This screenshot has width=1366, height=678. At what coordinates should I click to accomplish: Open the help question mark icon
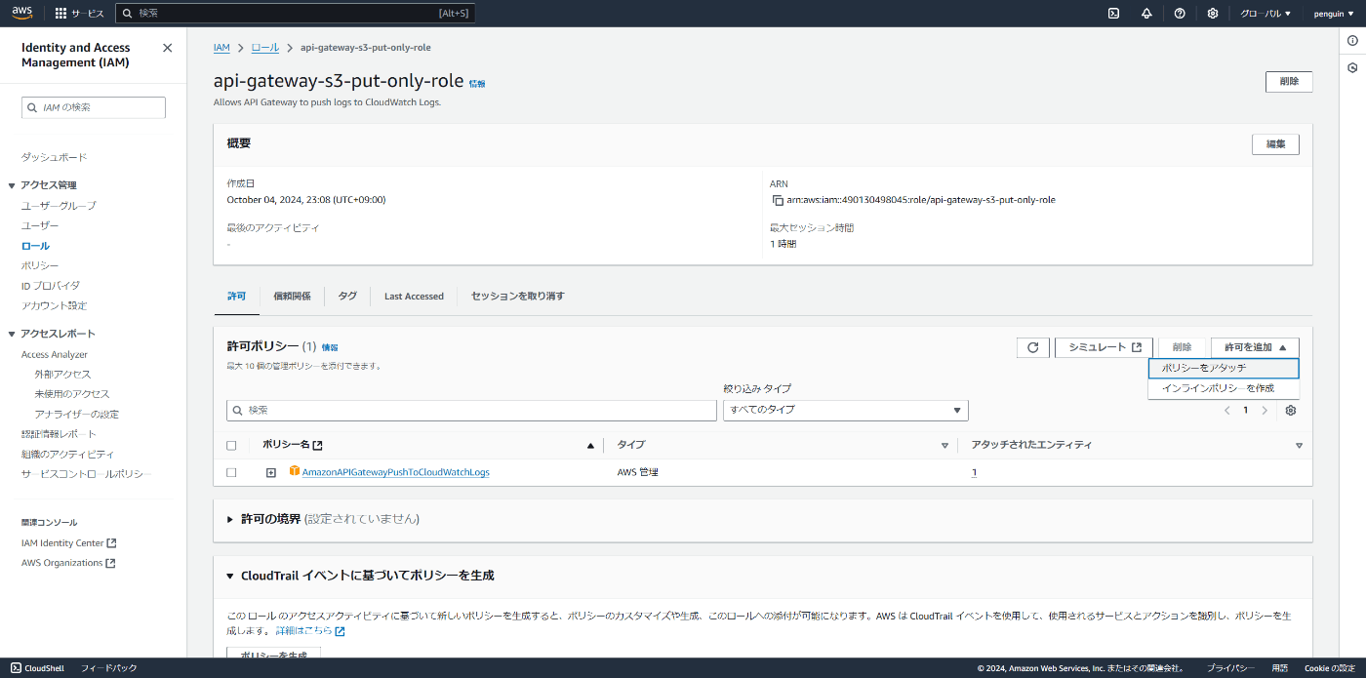1180,14
